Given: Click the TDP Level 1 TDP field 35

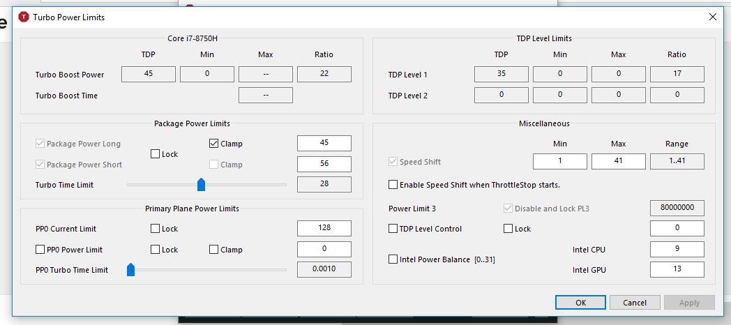Looking at the screenshot, I should (x=501, y=74).
